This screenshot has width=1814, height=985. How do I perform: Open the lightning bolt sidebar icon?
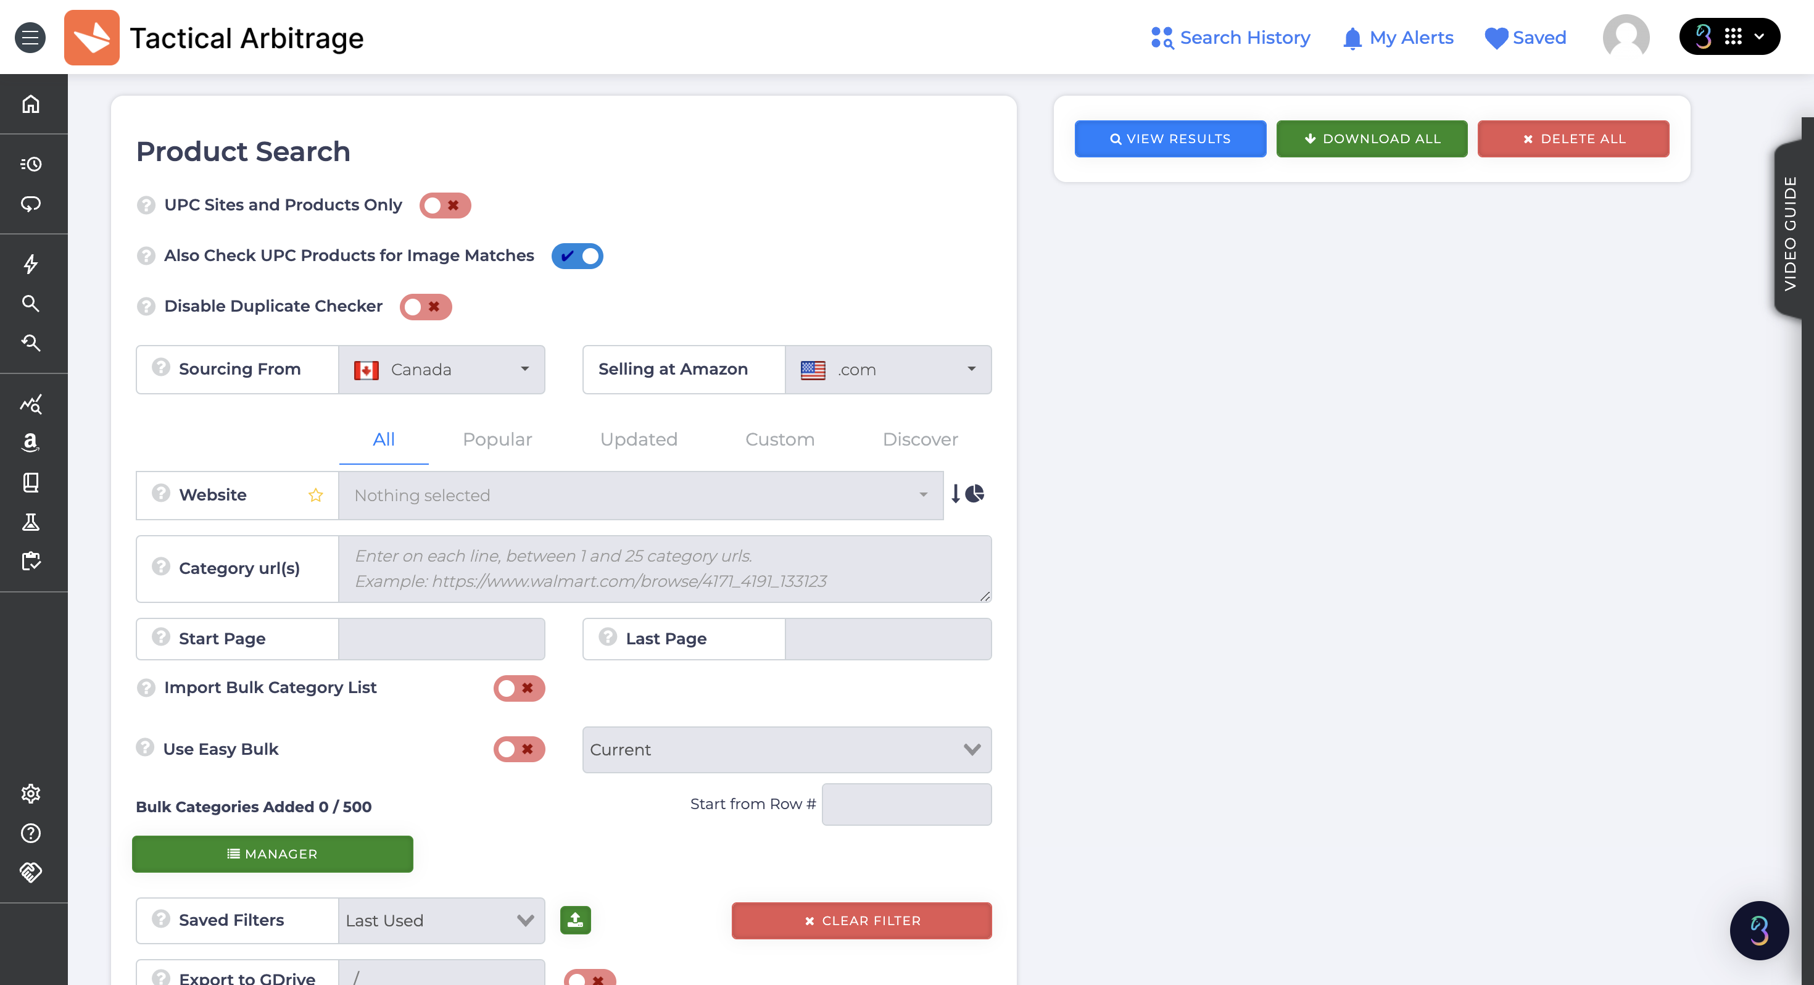tap(31, 264)
